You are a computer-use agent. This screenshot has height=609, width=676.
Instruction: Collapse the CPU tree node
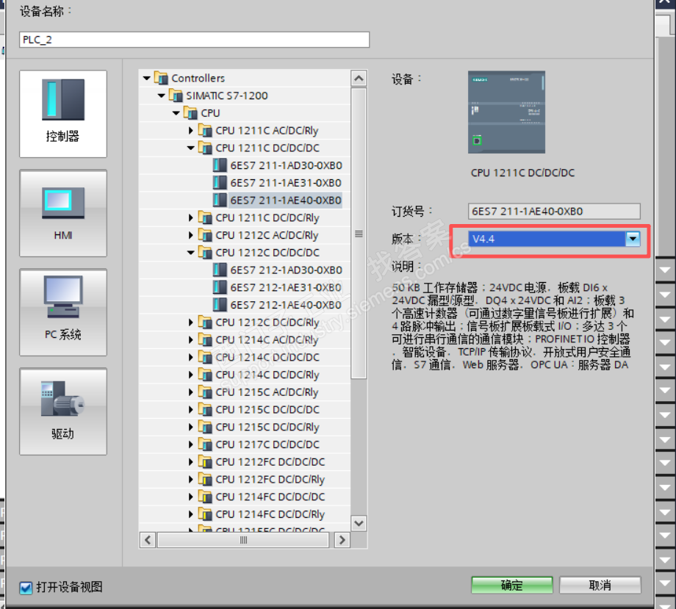pyautogui.click(x=176, y=113)
